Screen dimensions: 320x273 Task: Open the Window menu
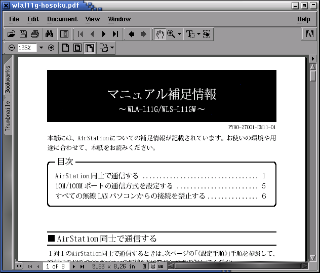point(119,19)
